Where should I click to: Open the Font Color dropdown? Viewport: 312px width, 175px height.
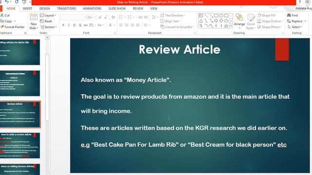(115, 25)
